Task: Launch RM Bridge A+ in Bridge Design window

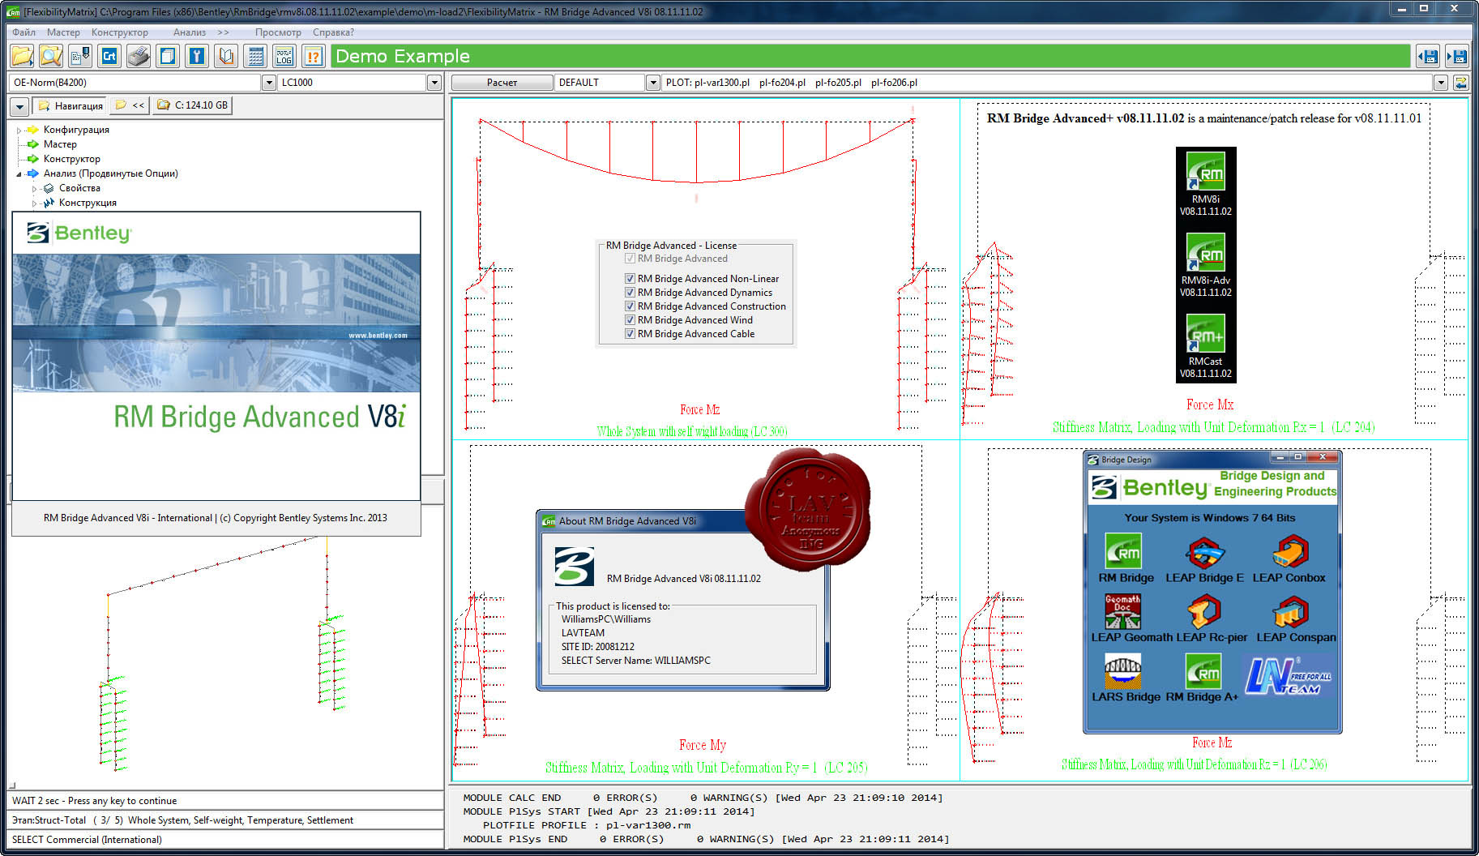Action: (x=1204, y=671)
